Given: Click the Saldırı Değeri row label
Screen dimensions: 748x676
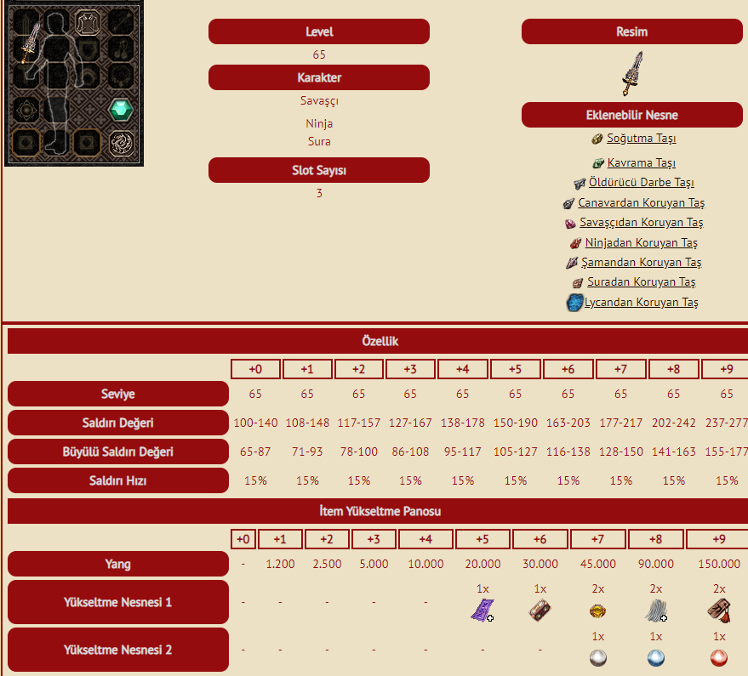Looking at the screenshot, I should 117,423.
